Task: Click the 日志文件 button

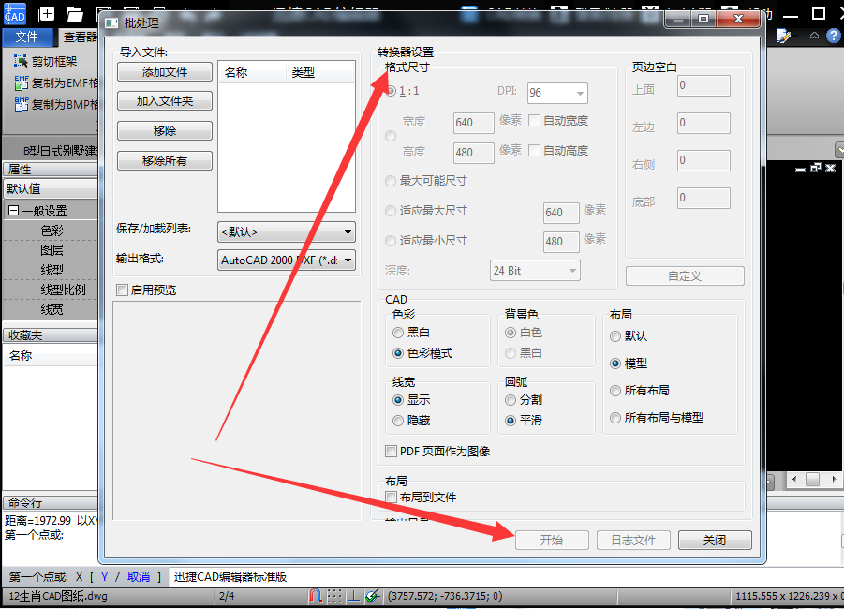Action: (x=633, y=540)
